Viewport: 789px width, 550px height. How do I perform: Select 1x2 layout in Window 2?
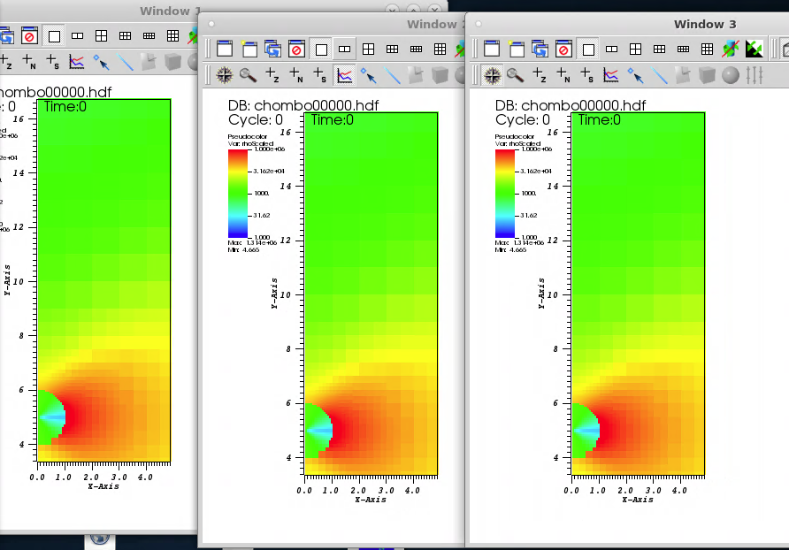coord(344,49)
